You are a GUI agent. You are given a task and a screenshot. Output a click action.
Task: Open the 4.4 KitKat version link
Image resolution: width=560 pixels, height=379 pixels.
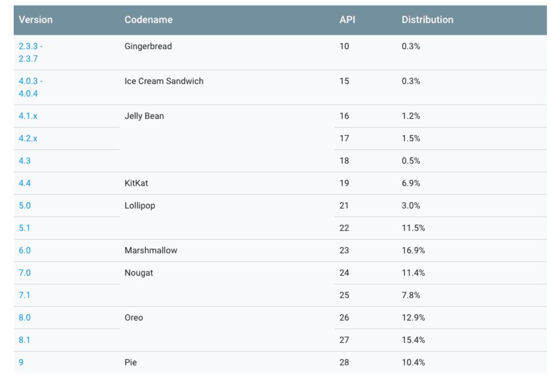25,183
